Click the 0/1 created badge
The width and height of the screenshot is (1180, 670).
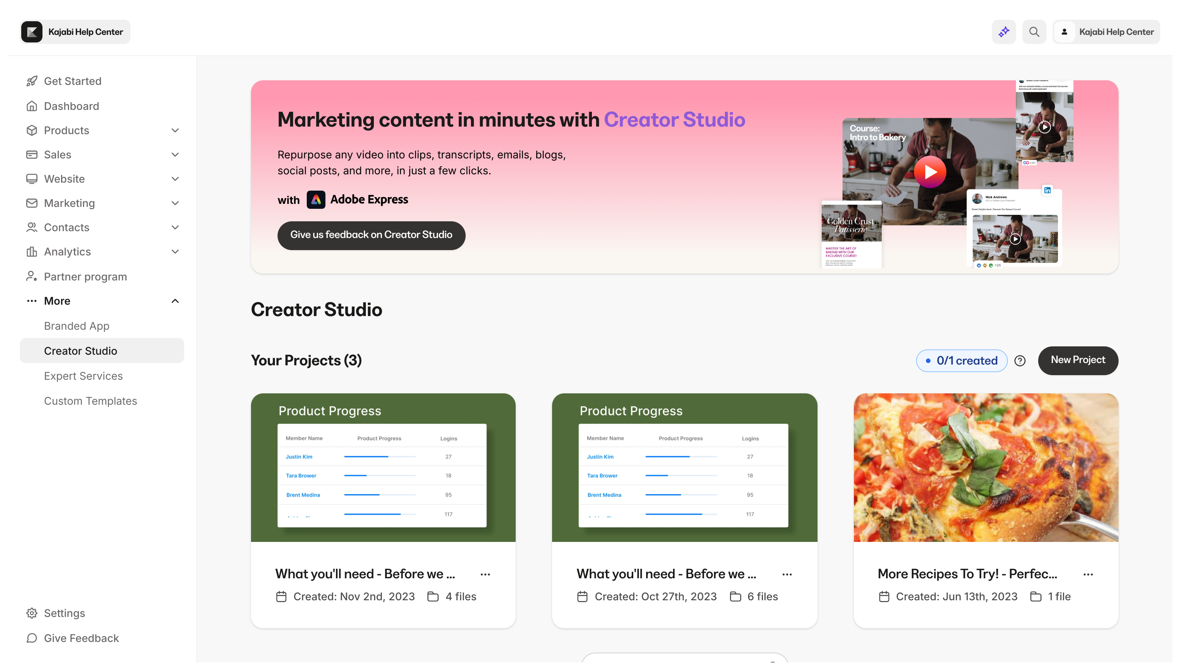pos(961,361)
